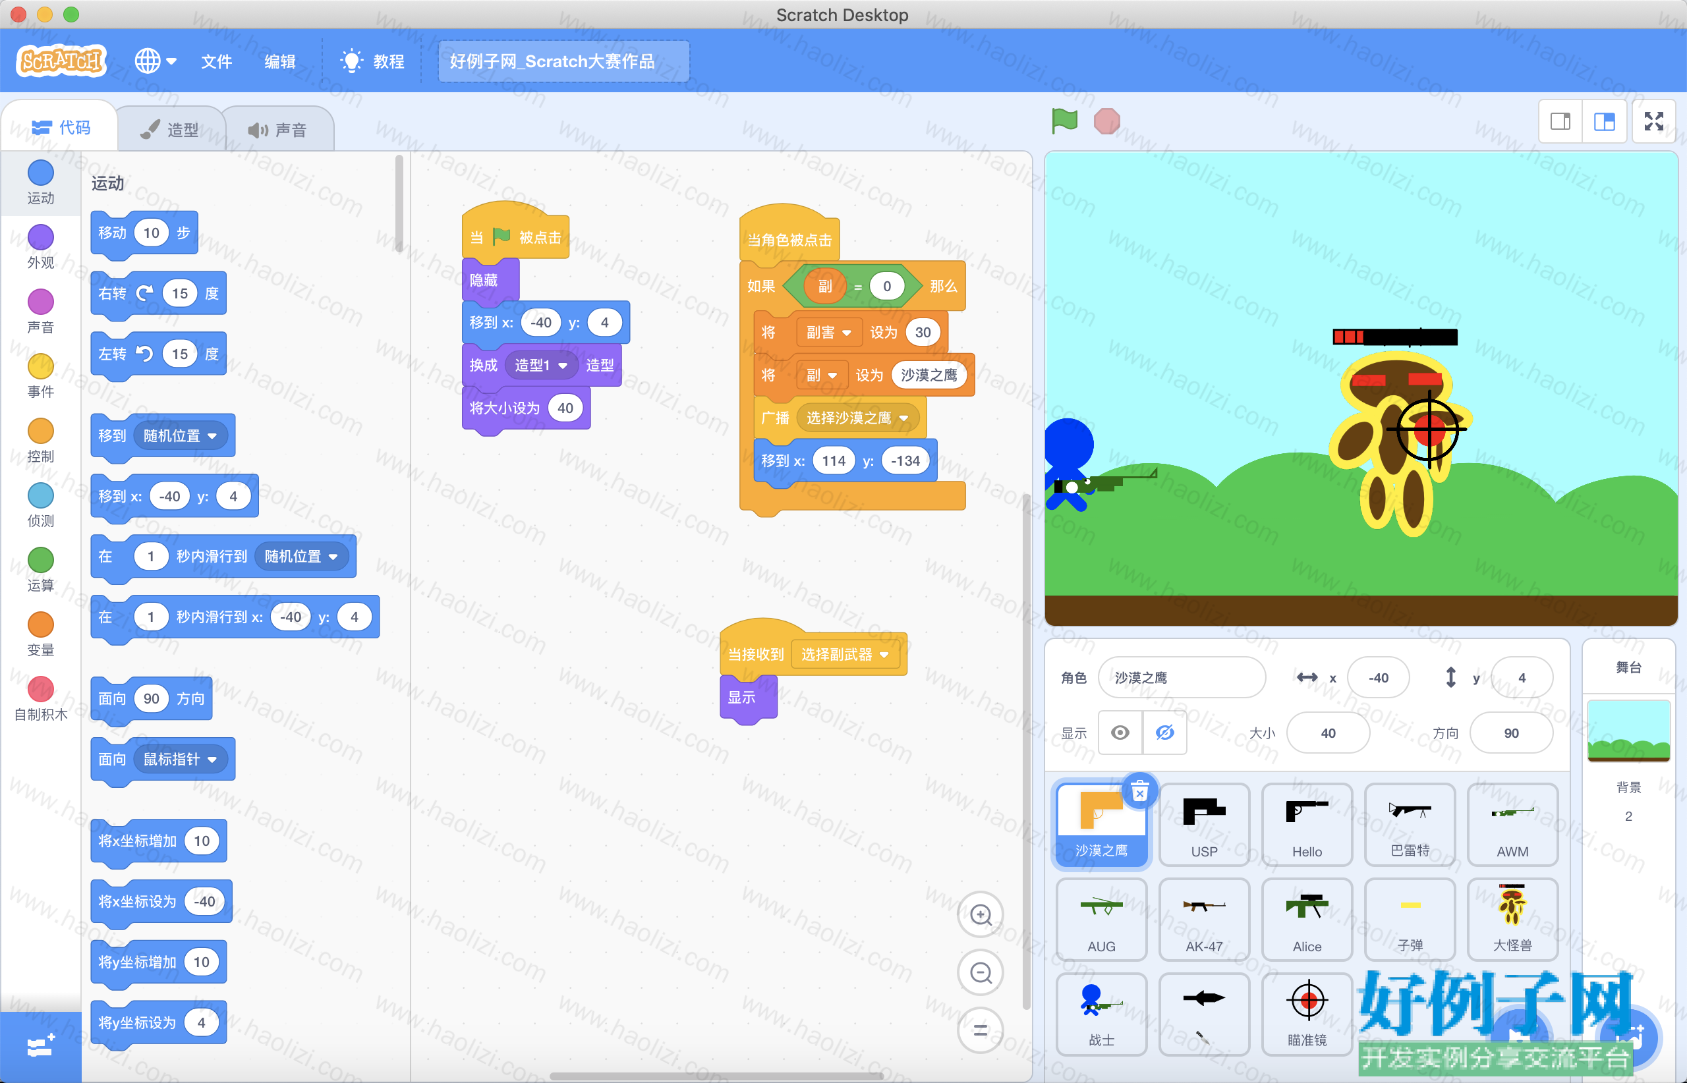Edit the sprite name field
The image size is (1687, 1083).
1182,677
